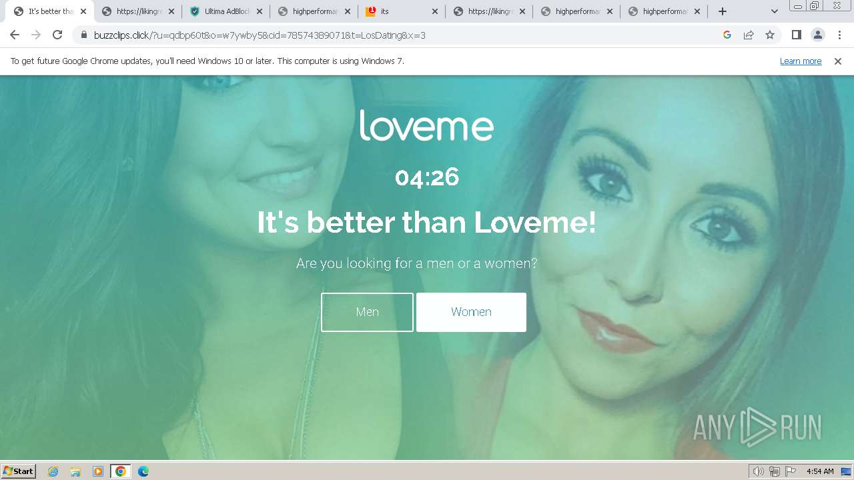Click the 4:54 AM system clock
This screenshot has width=854, height=480.
pos(820,471)
